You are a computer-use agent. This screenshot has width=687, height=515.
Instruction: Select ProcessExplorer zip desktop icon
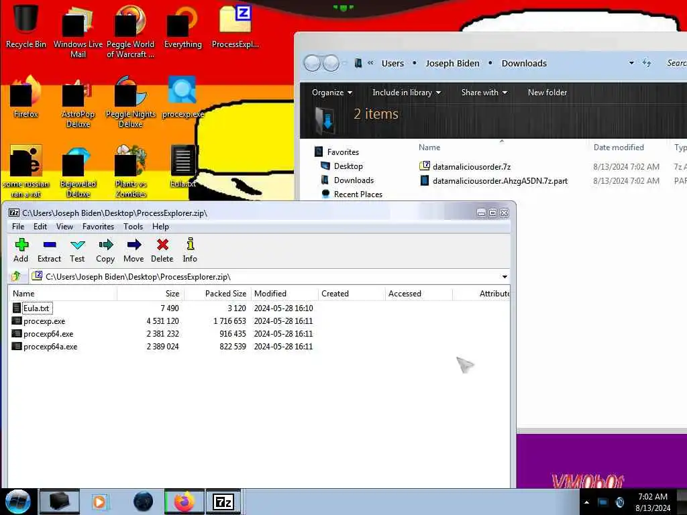pyautogui.click(x=235, y=27)
